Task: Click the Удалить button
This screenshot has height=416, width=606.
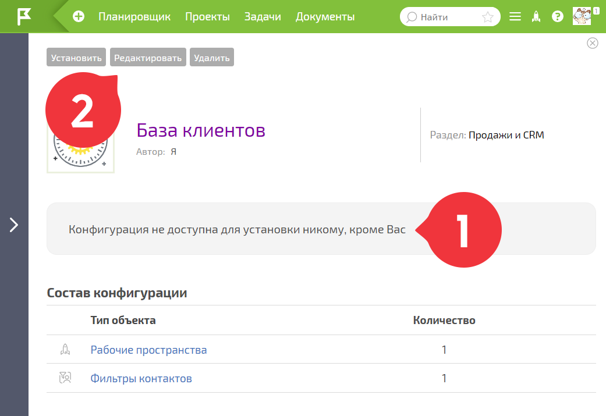Action: (212, 58)
